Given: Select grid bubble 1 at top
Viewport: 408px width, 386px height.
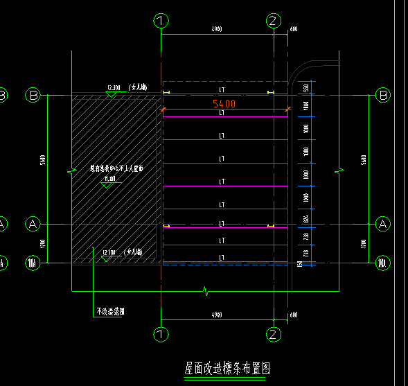Looking at the screenshot, I should tap(161, 21).
